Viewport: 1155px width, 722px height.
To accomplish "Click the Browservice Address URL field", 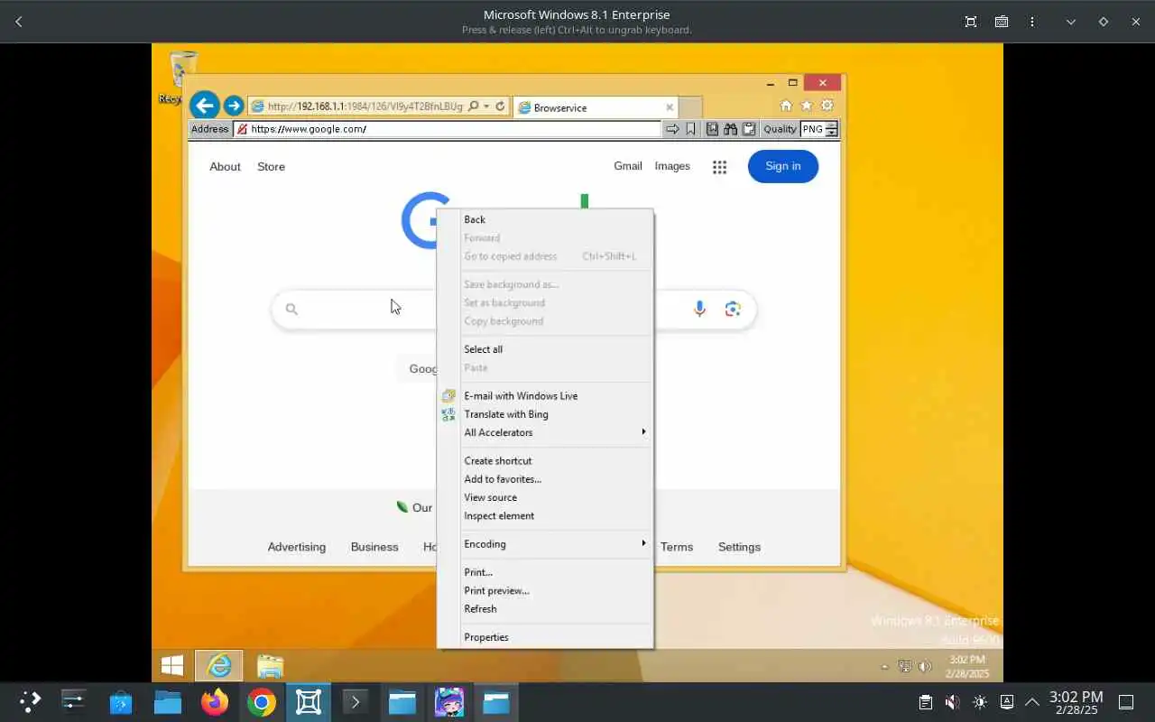I will (448, 129).
